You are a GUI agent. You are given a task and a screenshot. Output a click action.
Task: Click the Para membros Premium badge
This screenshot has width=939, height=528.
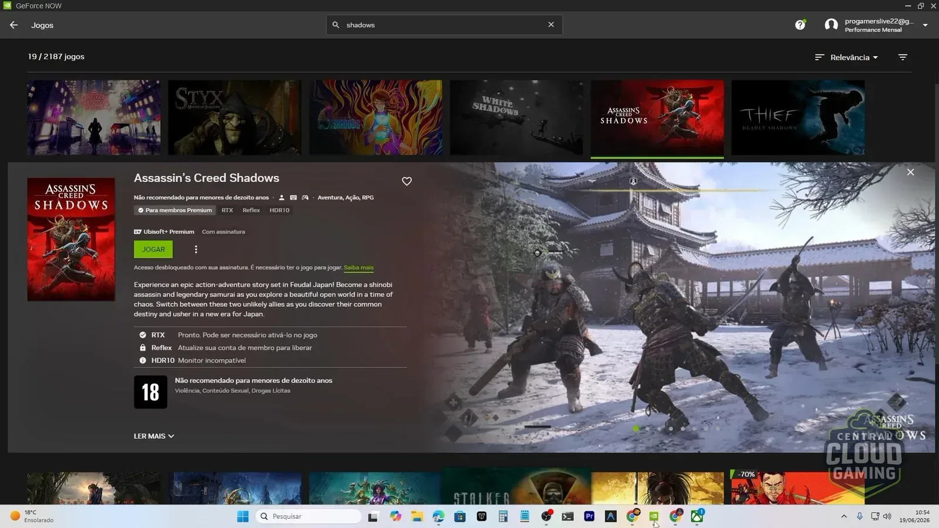[175, 210]
